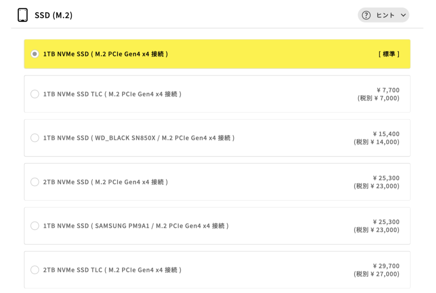Click the SSD (M.2) device icon

point(23,15)
